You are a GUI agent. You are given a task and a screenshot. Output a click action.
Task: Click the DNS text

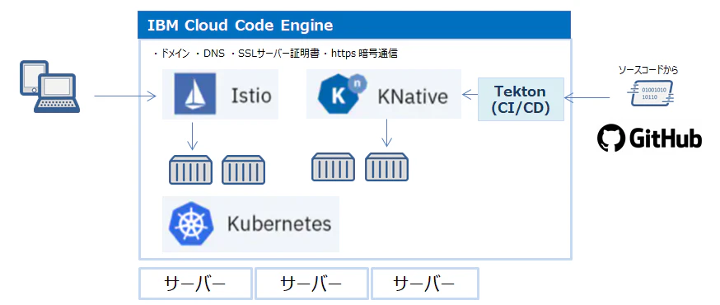point(214,54)
